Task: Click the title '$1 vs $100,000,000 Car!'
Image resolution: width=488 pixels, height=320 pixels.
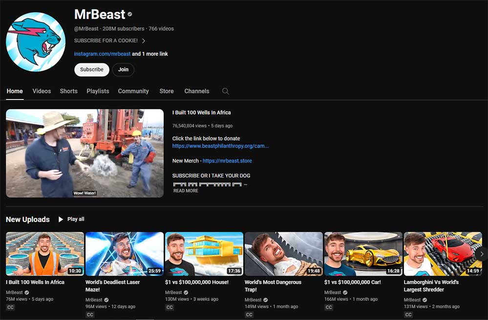Action: coord(353,282)
